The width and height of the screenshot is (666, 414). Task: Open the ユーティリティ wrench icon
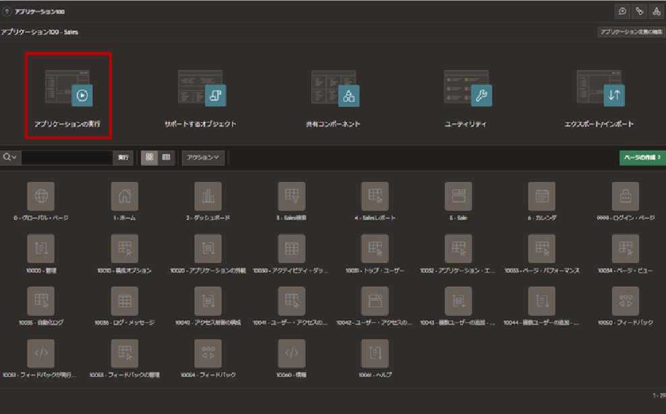(481, 96)
